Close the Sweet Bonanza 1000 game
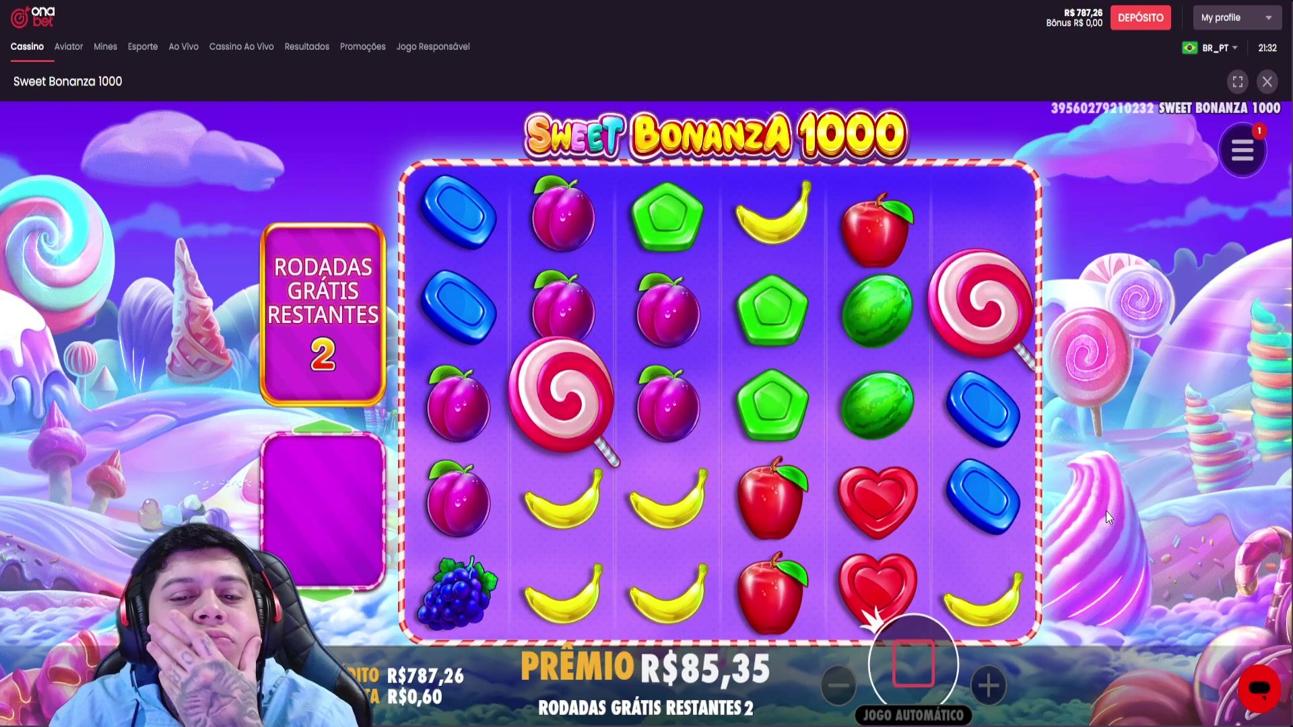1293x727 pixels. point(1267,81)
